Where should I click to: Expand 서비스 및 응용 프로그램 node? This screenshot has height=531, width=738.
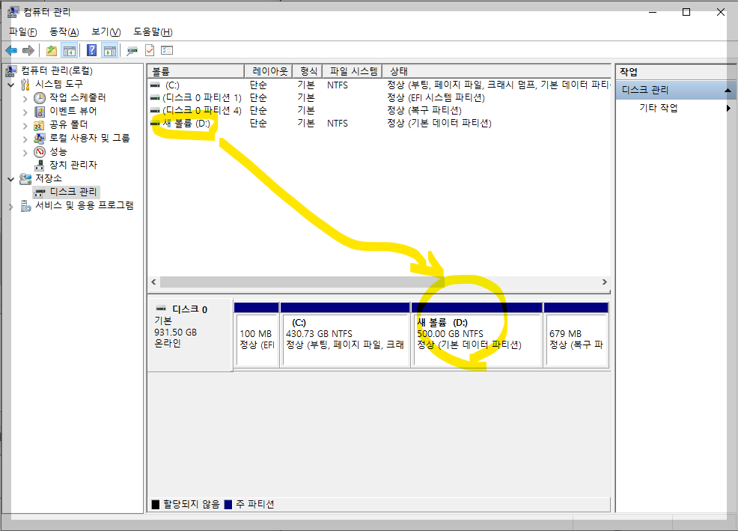tap(10, 207)
